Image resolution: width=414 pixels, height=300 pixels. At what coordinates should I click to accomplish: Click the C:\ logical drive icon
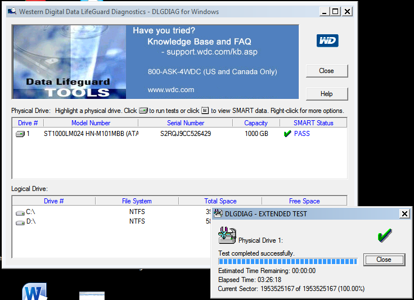pyautogui.click(x=20, y=213)
